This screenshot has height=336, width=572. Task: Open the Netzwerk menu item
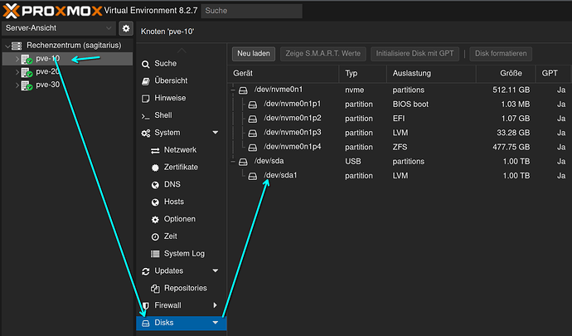[182, 149]
